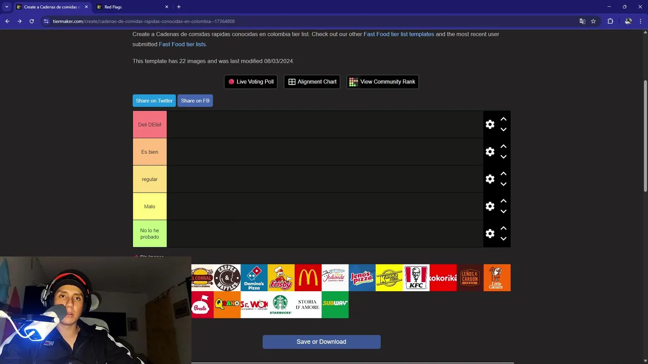Select the Starbucks logo
This screenshot has width=648, height=364.
pyautogui.click(x=281, y=305)
